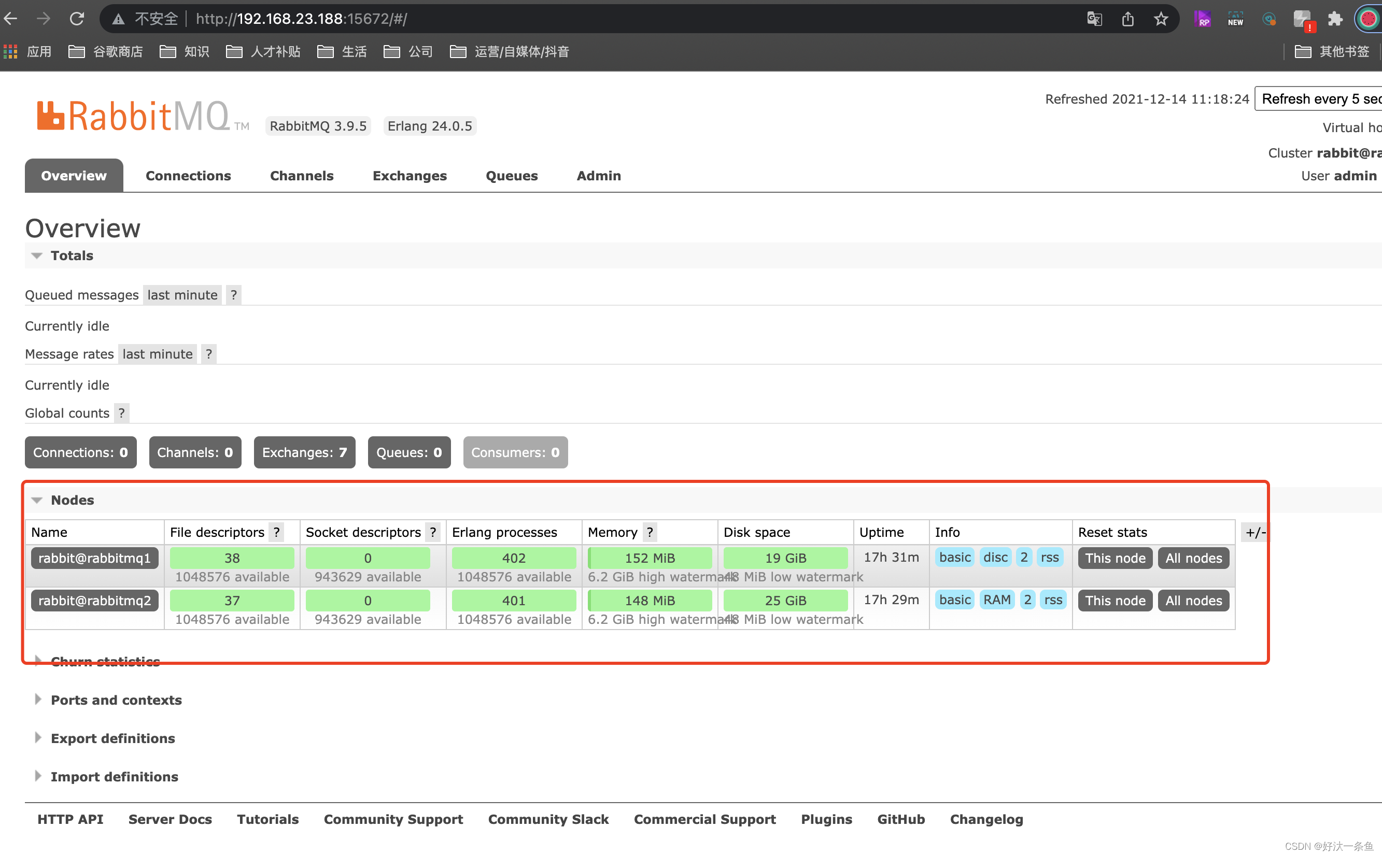Open the apps grid shortcut

[10, 51]
